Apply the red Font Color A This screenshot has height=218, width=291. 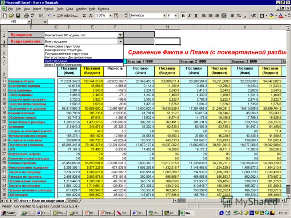click(x=281, y=16)
